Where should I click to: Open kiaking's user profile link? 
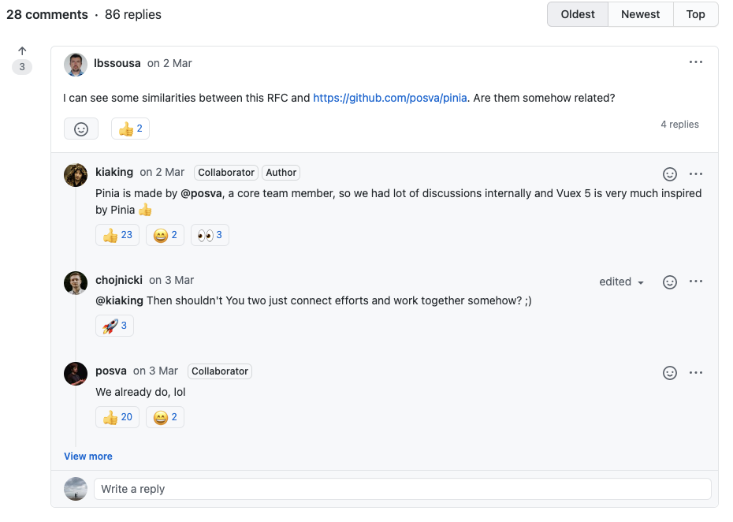(x=114, y=172)
